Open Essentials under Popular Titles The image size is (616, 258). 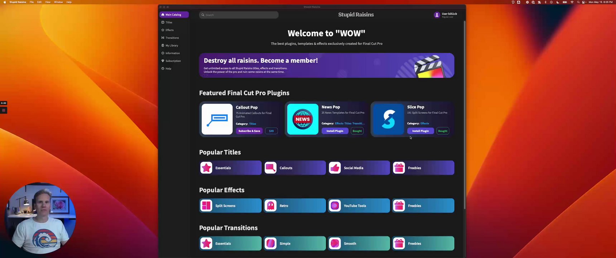pos(230,168)
